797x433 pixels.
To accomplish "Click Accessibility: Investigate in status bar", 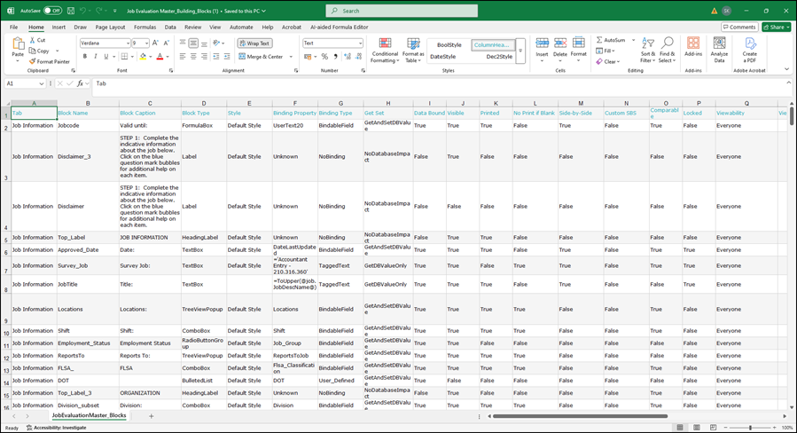I will [56, 428].
